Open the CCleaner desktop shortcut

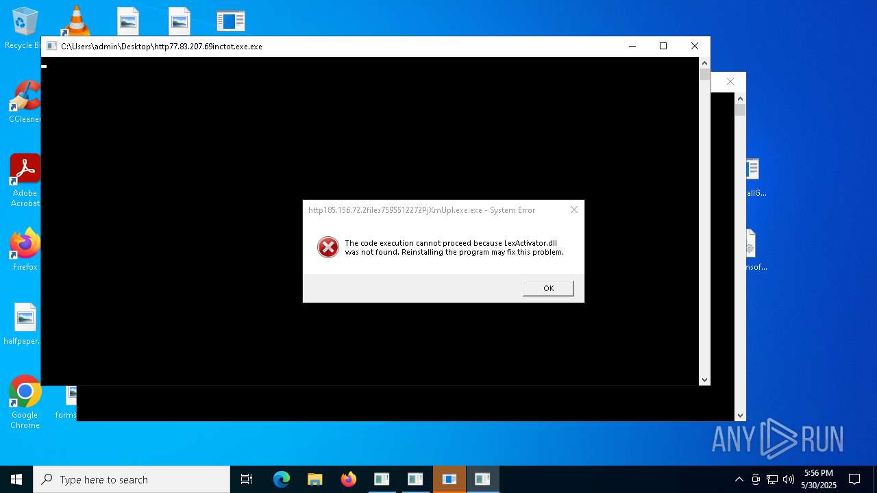(x=25, y=103)
